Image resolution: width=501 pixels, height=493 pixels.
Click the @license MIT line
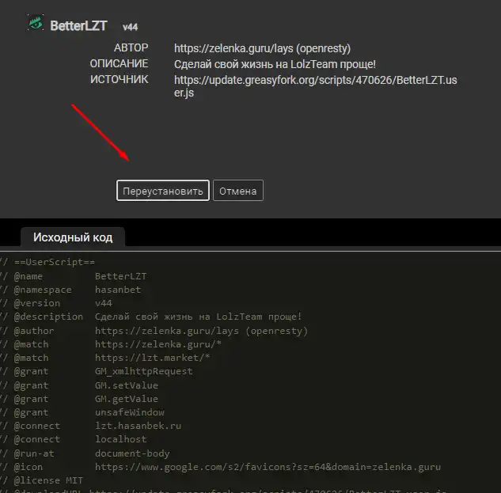click(x=41, y=480)
